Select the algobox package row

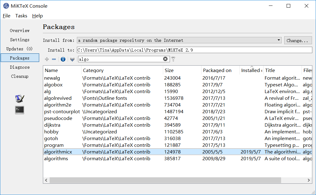click(178, 85)
